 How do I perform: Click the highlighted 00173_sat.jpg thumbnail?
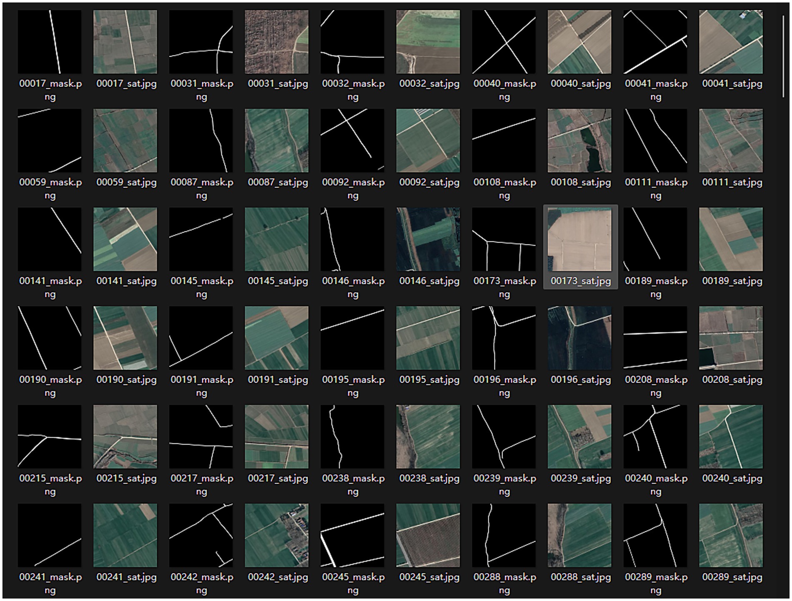coord(580,240)
